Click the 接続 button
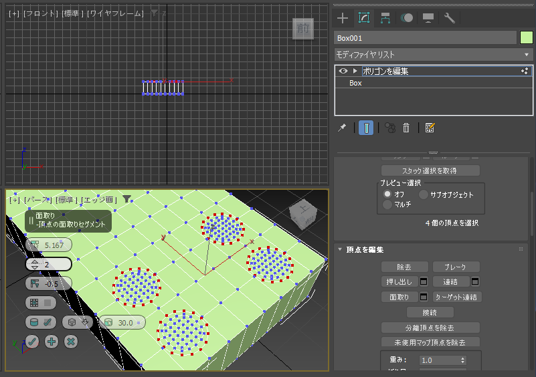This screenshot has width=536, height=377. click(x=430, y=312)
